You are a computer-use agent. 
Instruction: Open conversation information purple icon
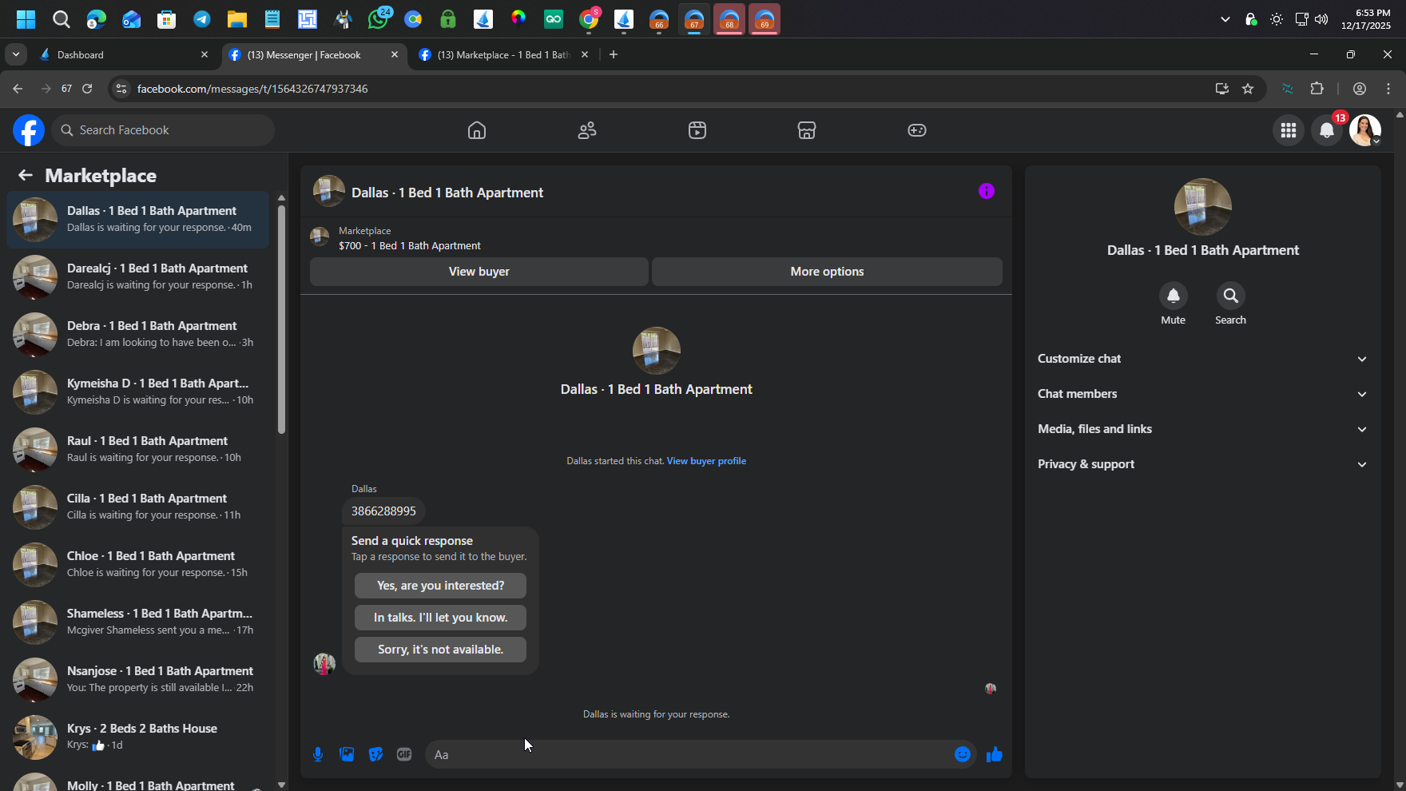(987, 191)
